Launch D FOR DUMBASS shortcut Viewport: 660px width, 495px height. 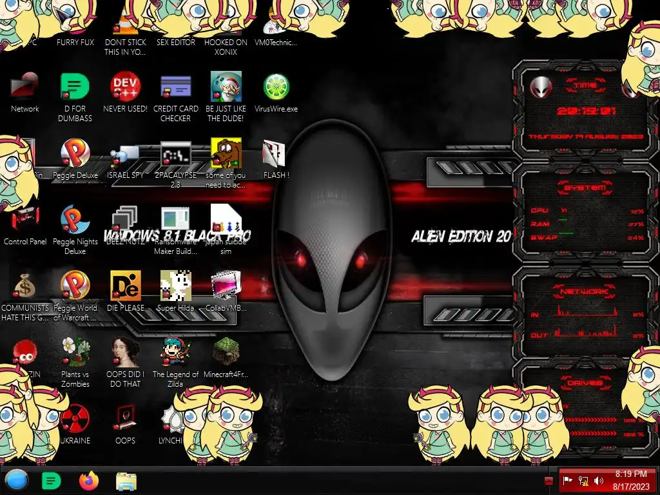pos(75,98)
